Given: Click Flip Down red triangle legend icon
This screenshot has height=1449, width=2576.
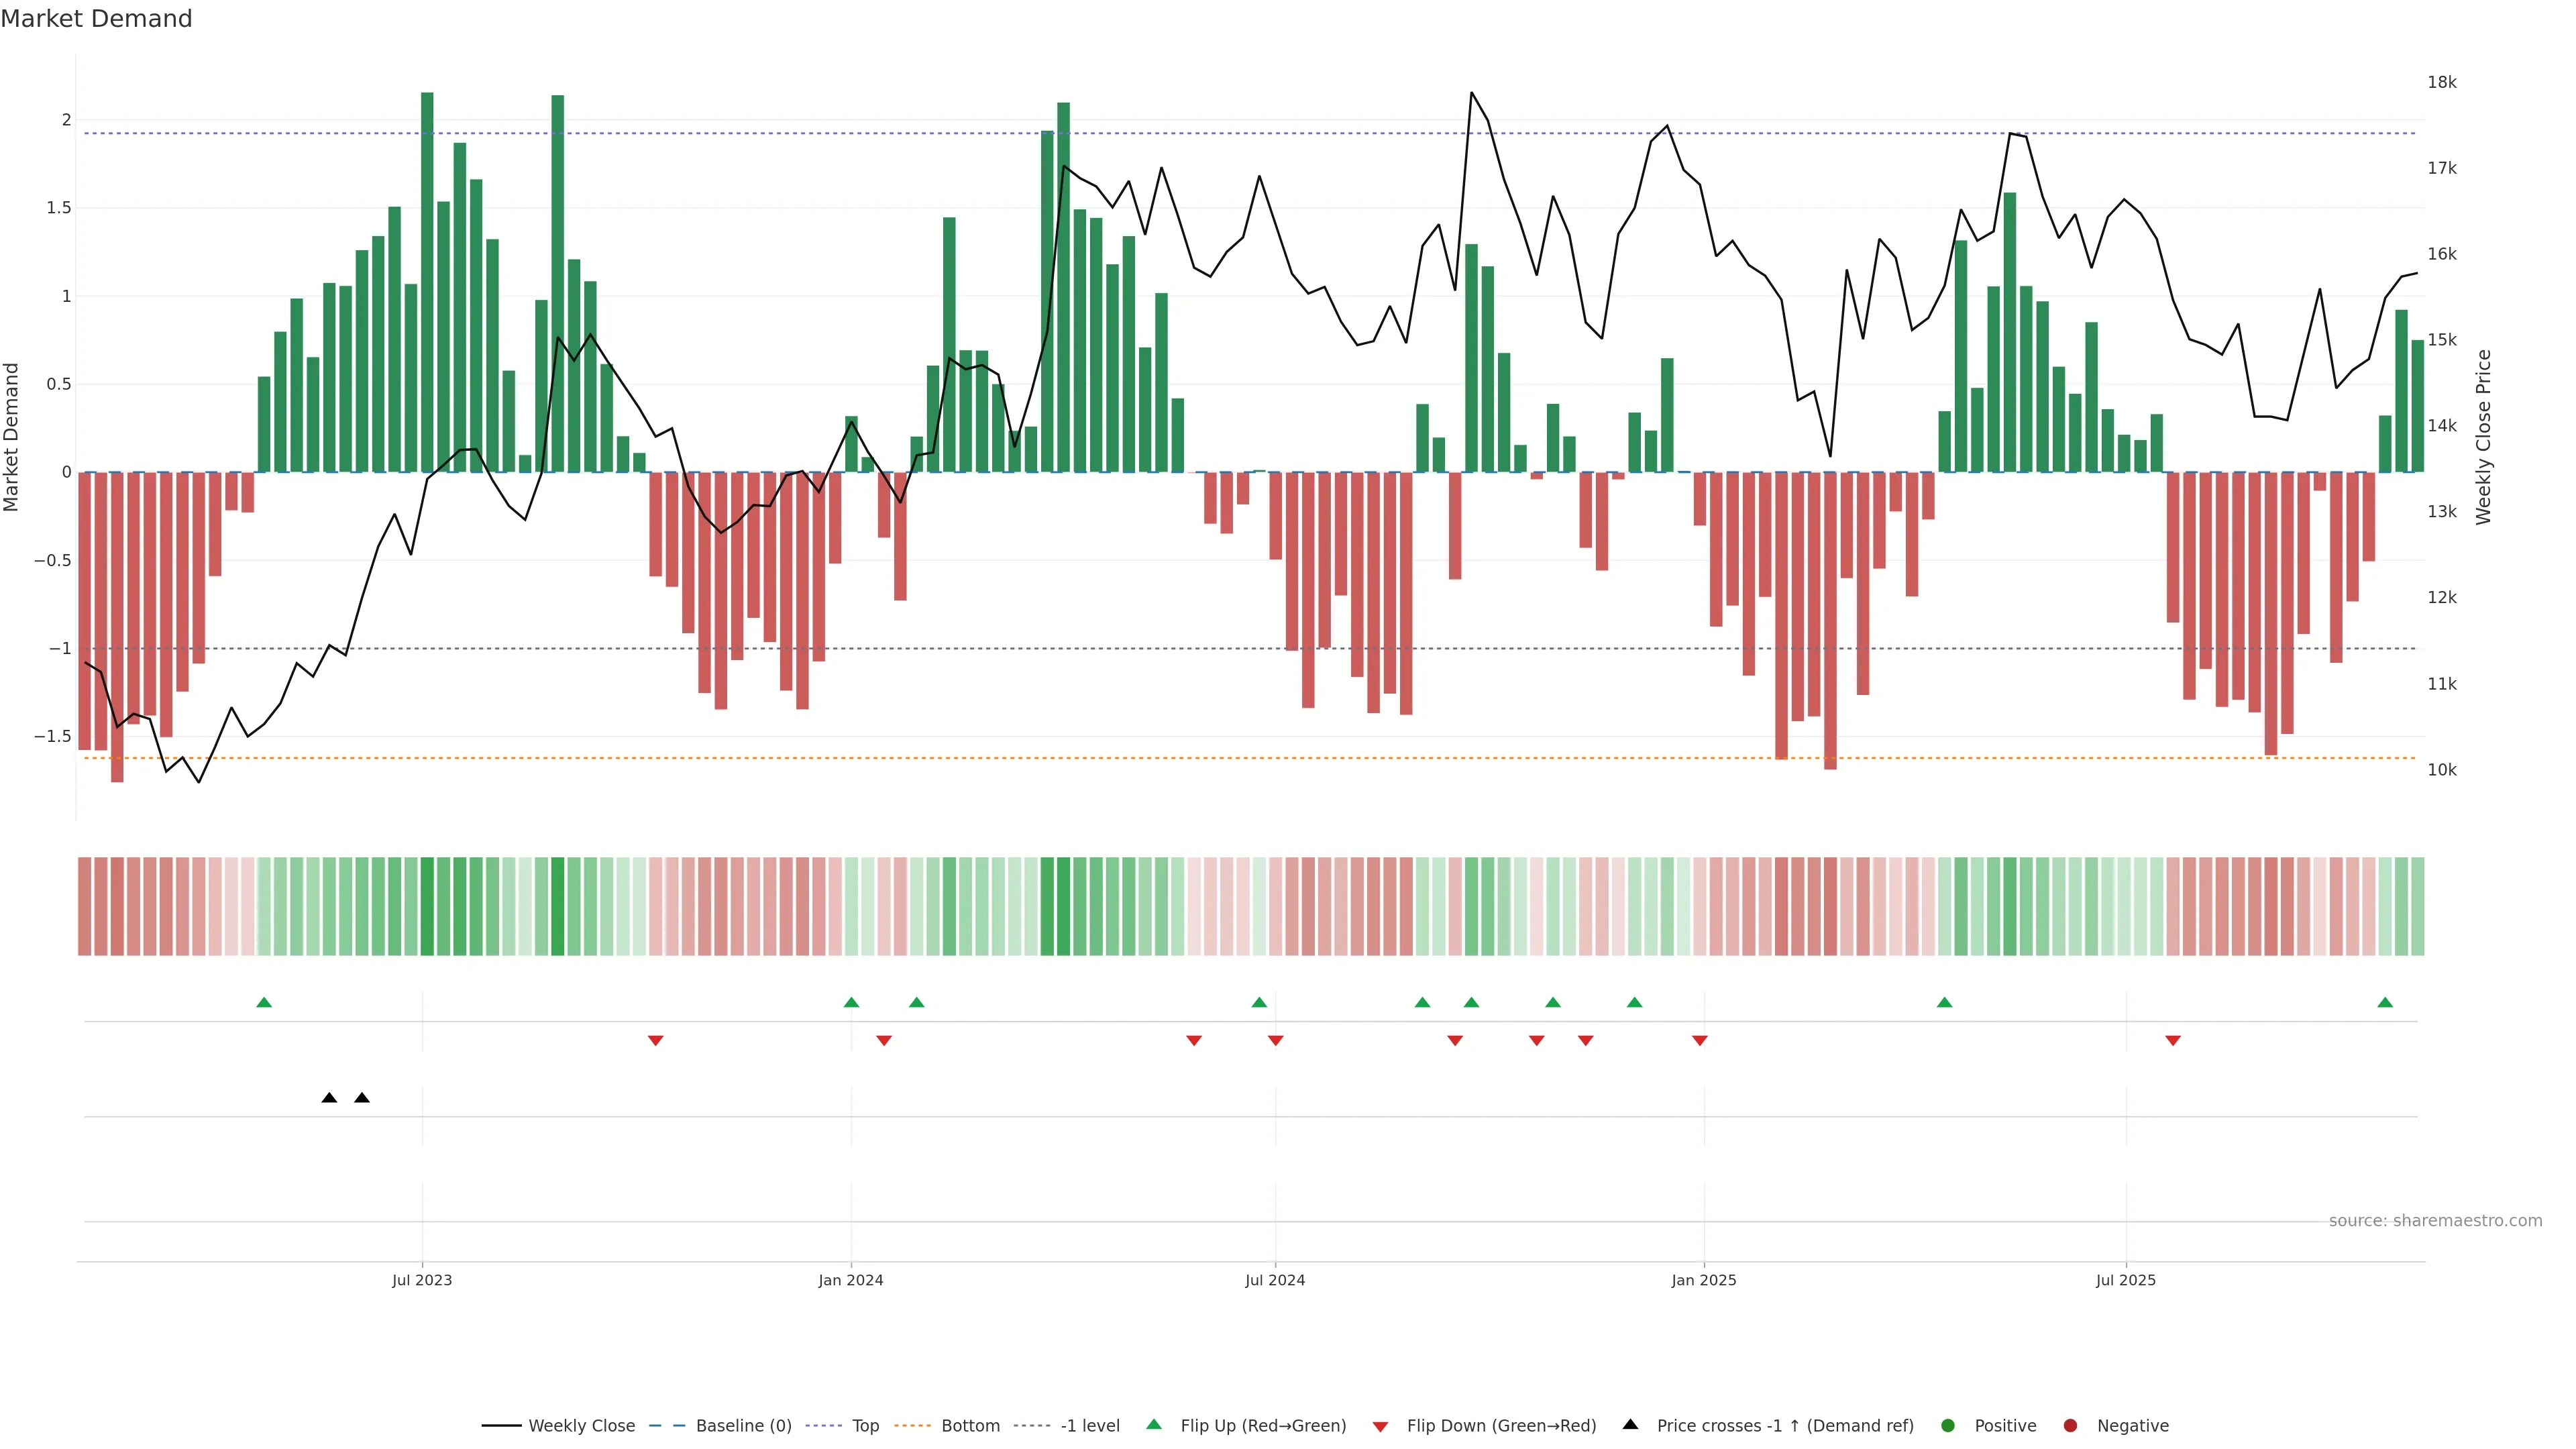Looking at the screenshot, I should click(x=1380, y=1427).
